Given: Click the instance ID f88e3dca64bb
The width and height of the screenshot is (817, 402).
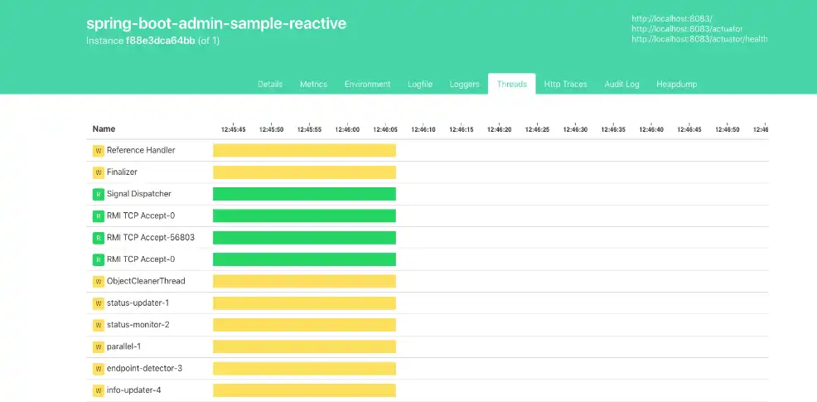Looking at the screenshot, I should [161, 41].
